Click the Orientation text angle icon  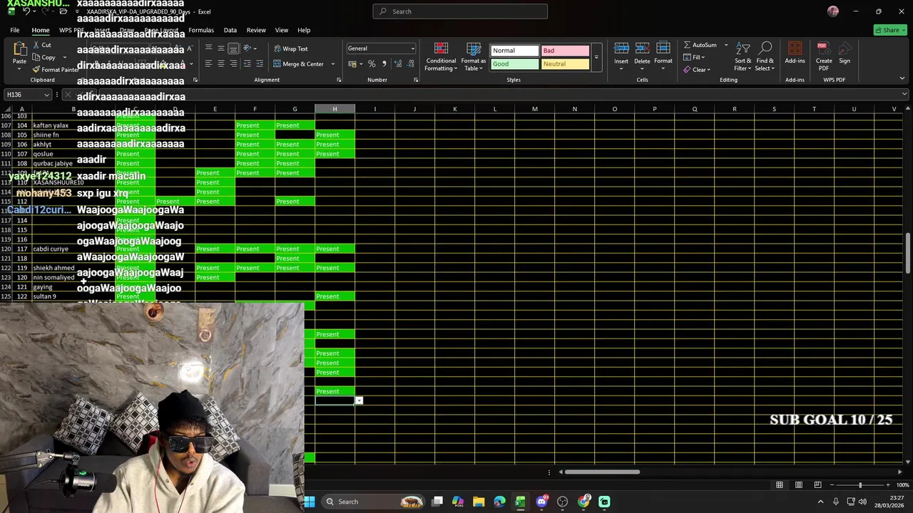pyautogui.click(x=248, y=48)
